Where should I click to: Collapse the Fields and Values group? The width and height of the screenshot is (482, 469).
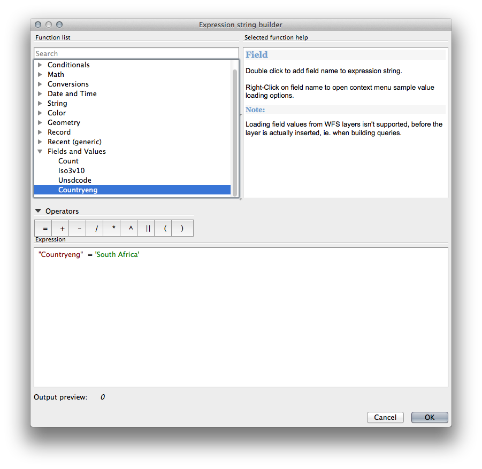40,152
